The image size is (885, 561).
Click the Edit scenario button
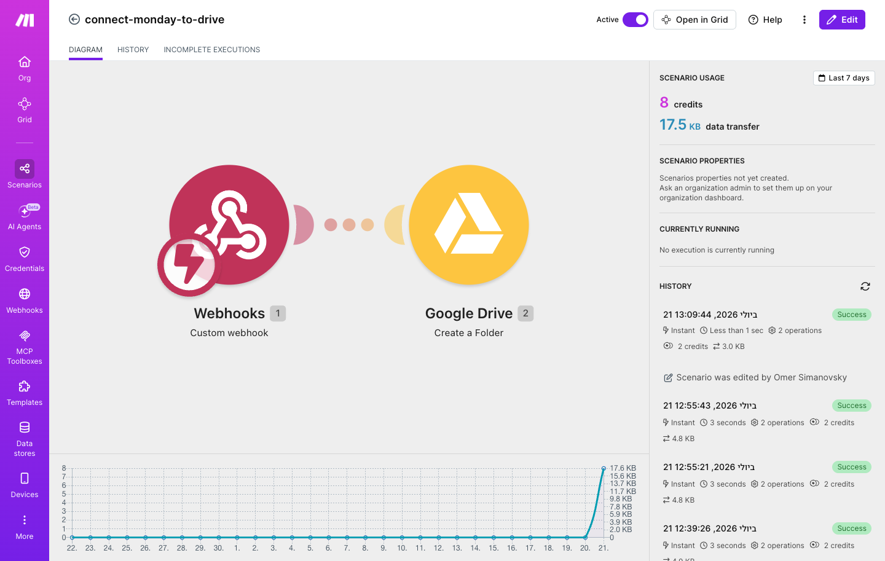[x=842, y=20]
